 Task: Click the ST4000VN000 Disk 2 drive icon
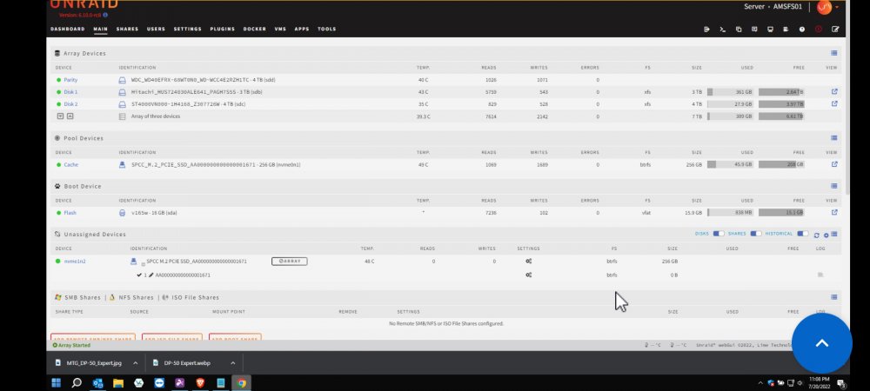(x=122, y=104)
